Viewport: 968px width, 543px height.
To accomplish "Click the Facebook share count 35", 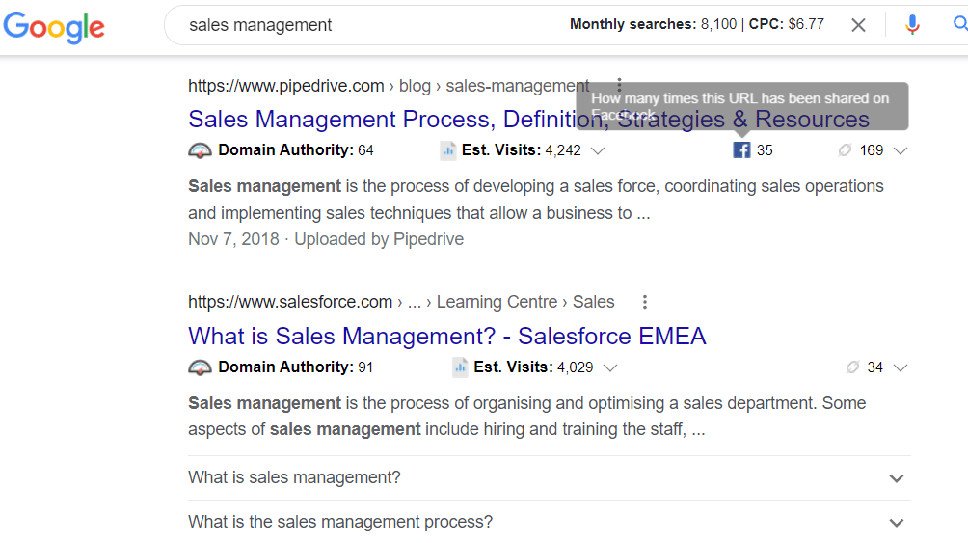I will (765, 150).
